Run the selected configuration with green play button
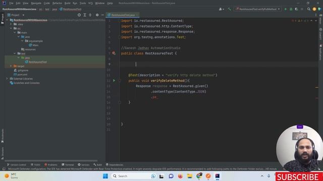323x181 pixels. 286,9
